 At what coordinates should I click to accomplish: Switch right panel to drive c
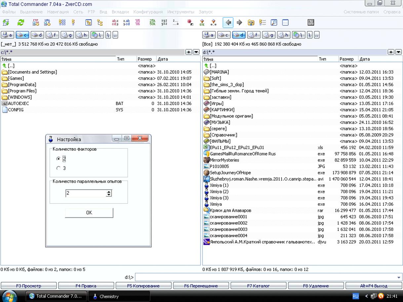224,35
